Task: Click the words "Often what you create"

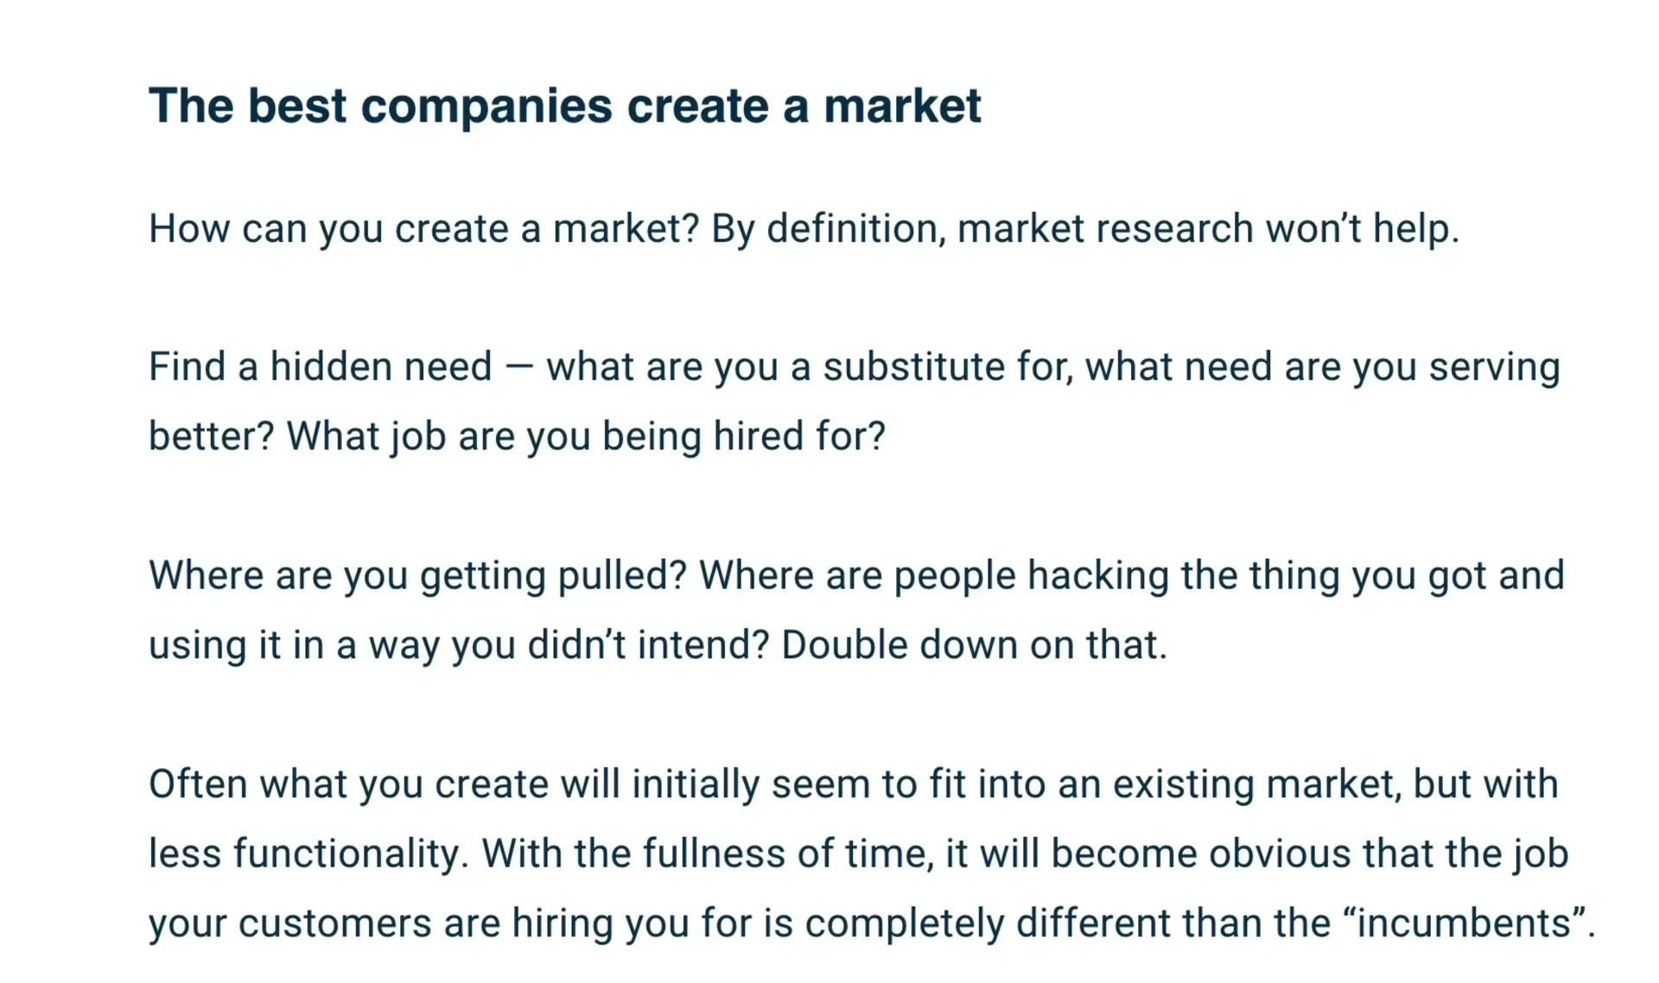Action: coord(348,784)
